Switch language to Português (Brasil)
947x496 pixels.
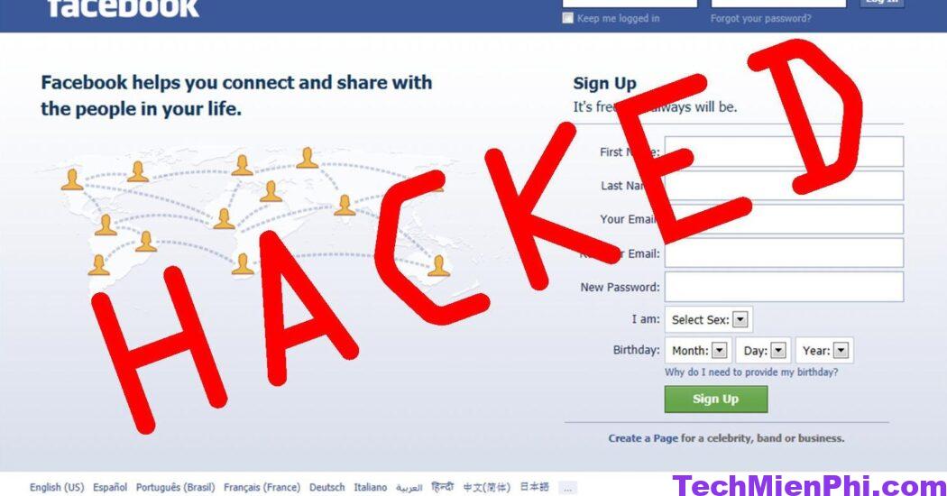click(175, 487)
